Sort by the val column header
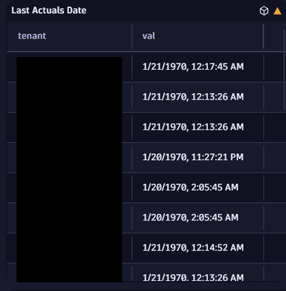The height and width of the screenshot is (291, 286). 149,36
